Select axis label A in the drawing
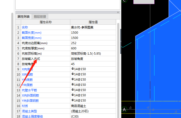Viewport: 181px width, 118px height. pos(124,109)
